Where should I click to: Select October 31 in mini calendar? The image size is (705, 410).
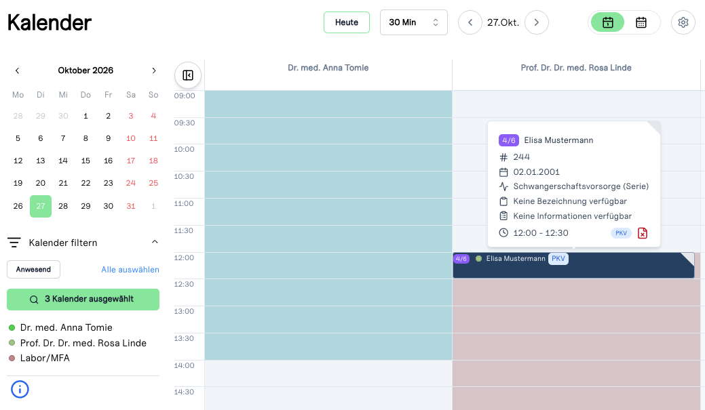pyautogui.click(x=131, y=206)
